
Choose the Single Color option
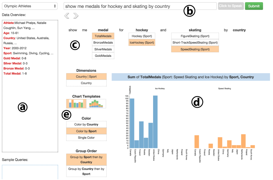tap(86, 138)
